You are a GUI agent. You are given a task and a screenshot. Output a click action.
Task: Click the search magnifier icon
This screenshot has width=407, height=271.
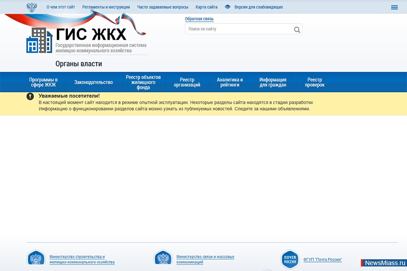[297, 29]
